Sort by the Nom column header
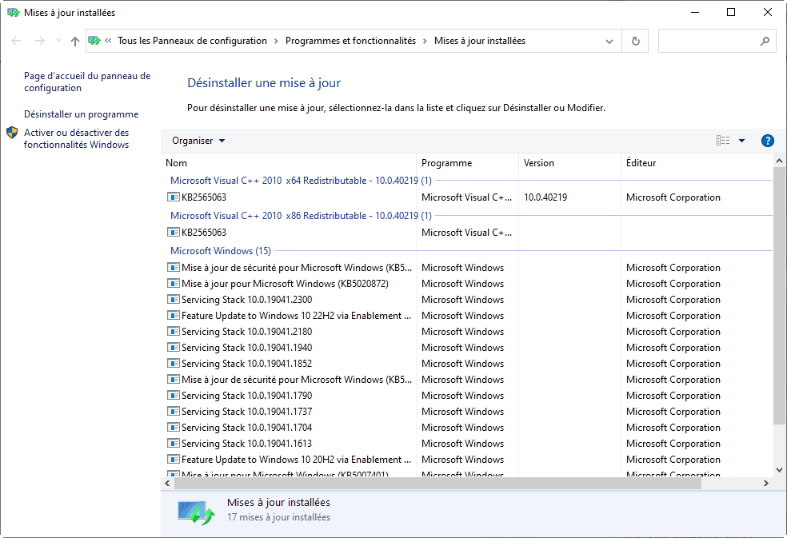The image size is (787, 538). pos(176,163)
